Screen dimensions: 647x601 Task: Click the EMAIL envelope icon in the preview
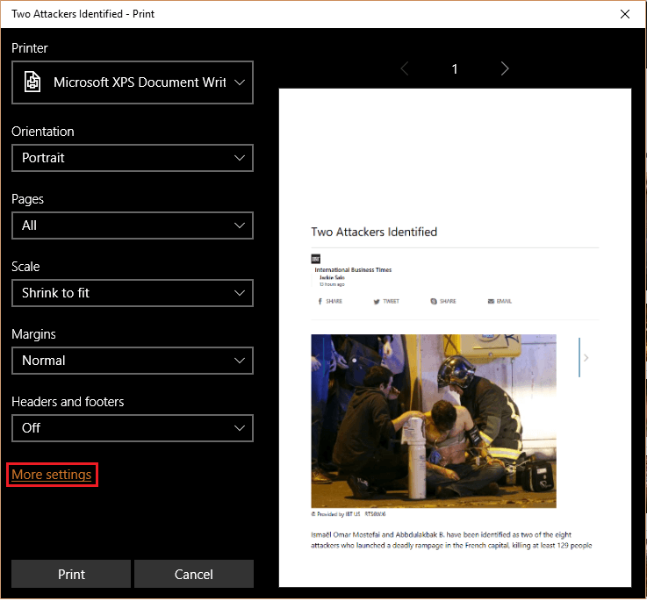pyautogui.click(x=491, y=302)
